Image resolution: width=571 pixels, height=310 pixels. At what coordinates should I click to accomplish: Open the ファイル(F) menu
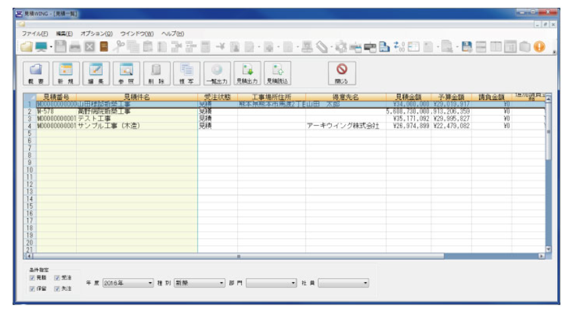point(35,33)
